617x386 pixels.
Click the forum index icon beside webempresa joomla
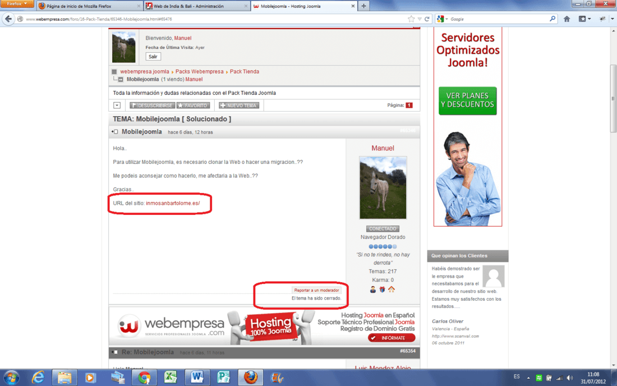coord(114,72)
